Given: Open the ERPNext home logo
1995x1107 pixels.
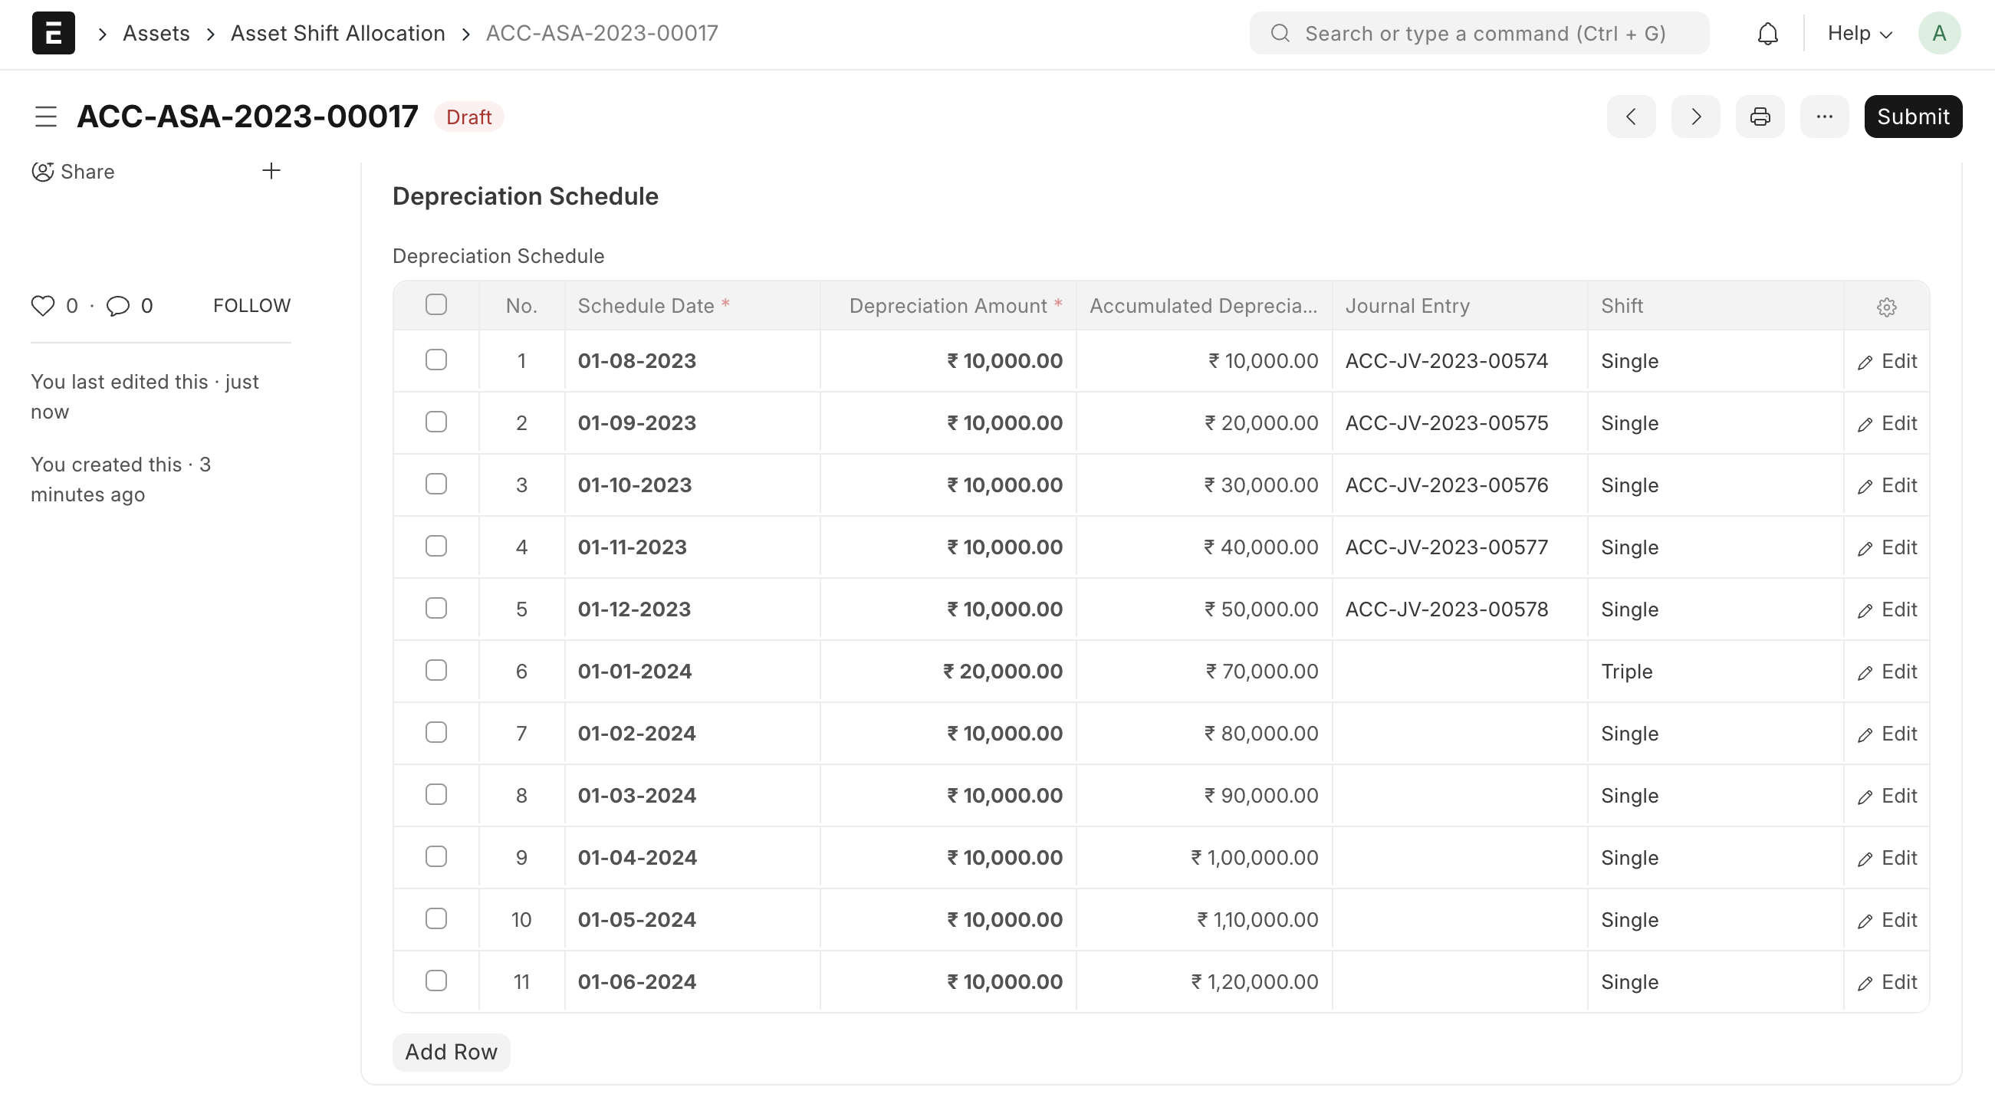Looking at the screenshot, I should click(x=54, y=33).
